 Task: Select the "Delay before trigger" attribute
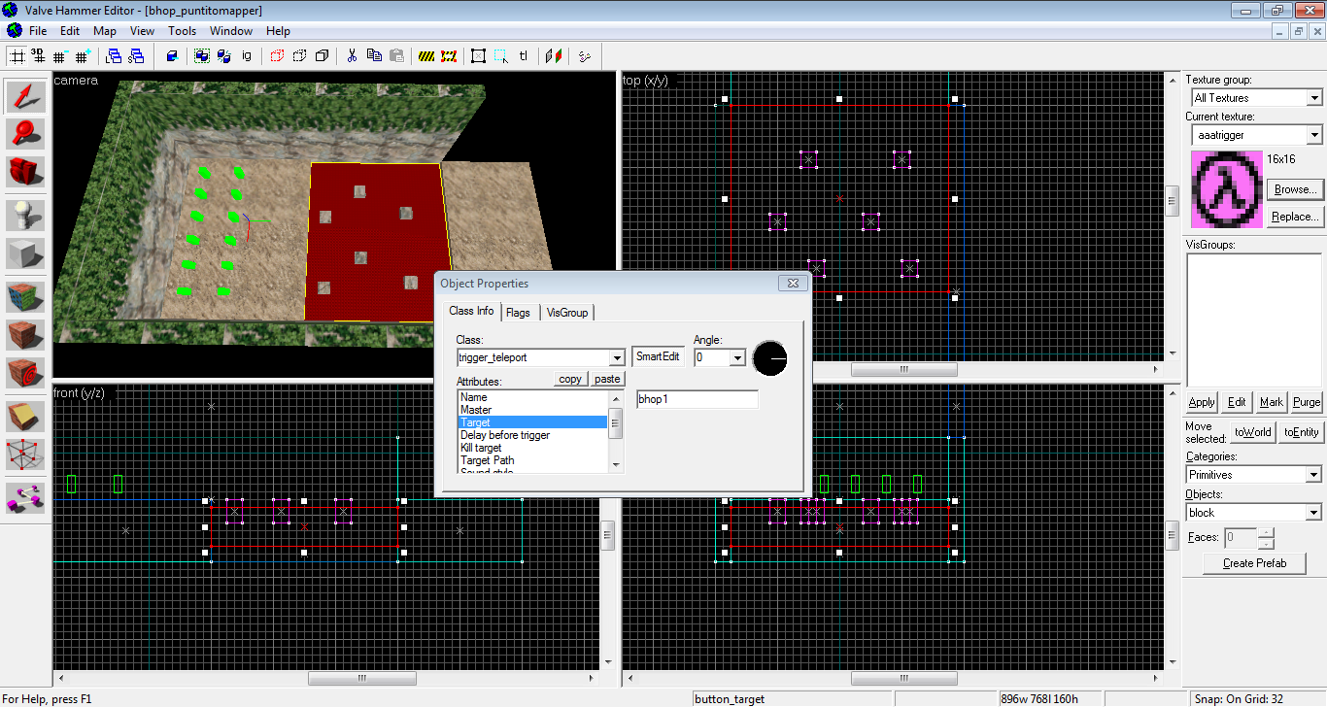[533, 435]
